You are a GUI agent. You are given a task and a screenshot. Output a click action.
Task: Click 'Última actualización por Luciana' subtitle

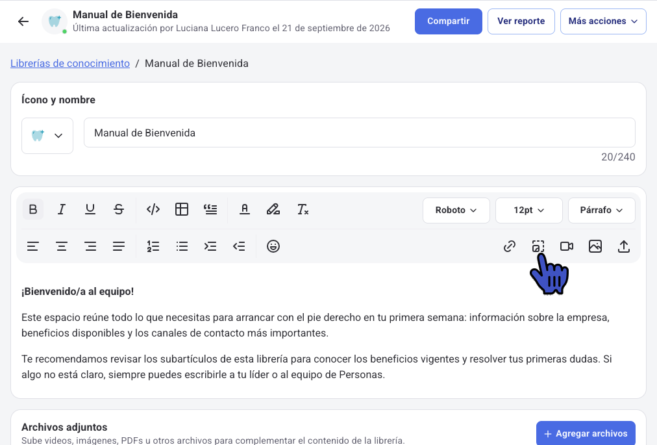click(231, 28)
